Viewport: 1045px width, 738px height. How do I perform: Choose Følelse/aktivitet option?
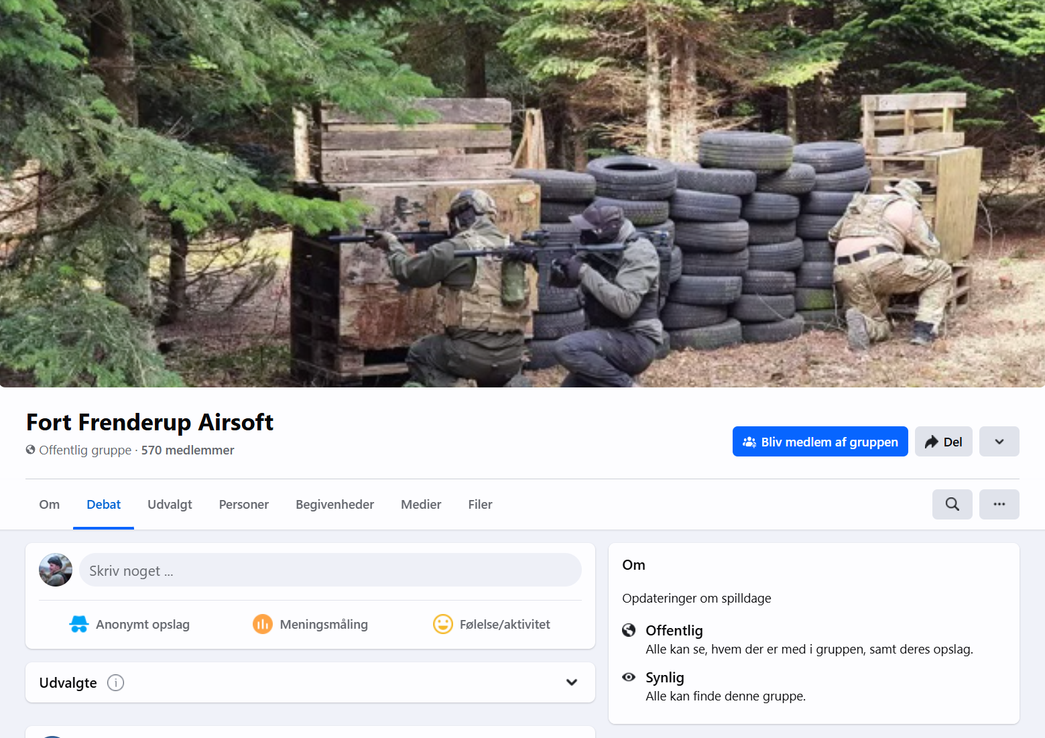(491, 624)
